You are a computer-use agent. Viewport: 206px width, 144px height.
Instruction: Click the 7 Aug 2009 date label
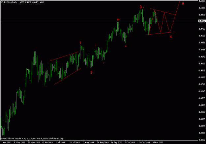88,142
